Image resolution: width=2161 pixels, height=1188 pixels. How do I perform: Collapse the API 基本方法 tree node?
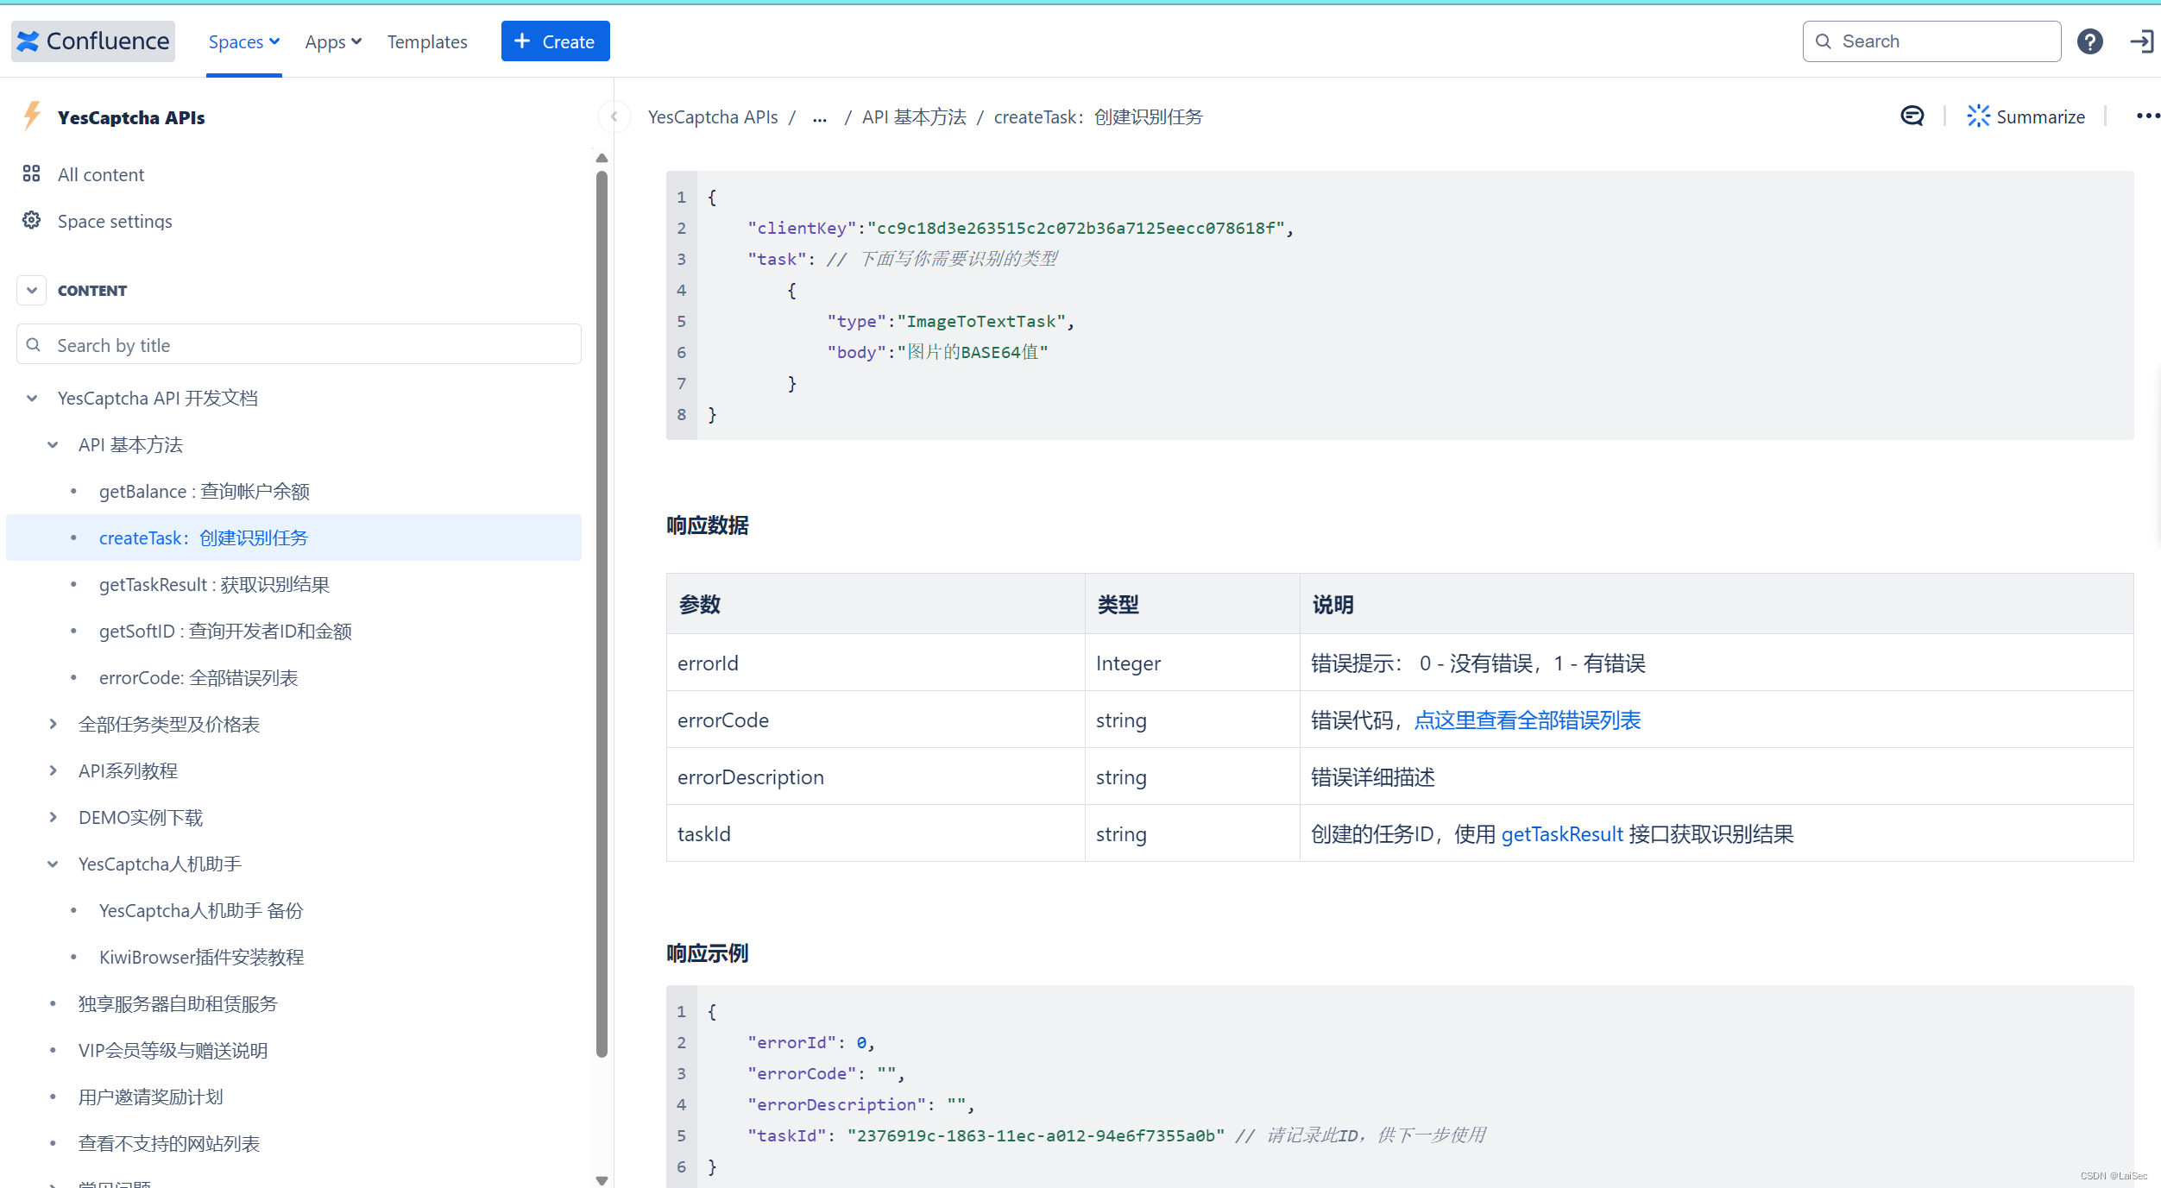[x=53, y=445]
